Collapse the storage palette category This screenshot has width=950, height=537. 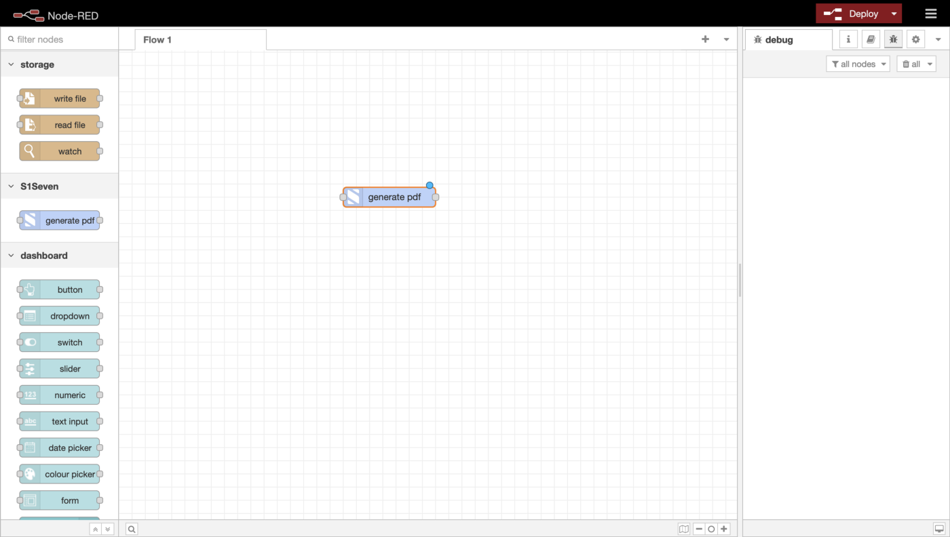click(x=12, y=64)
